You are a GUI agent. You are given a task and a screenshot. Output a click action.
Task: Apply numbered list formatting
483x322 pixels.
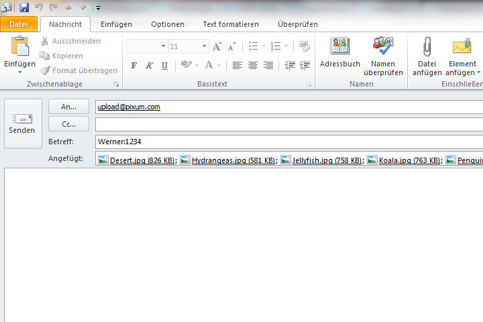[276, 46]
